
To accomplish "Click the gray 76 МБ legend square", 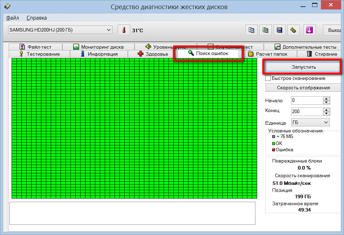I will pos(274,137).
